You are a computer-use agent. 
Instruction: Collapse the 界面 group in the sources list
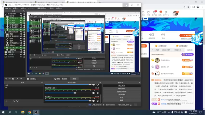tap(5, 34)
